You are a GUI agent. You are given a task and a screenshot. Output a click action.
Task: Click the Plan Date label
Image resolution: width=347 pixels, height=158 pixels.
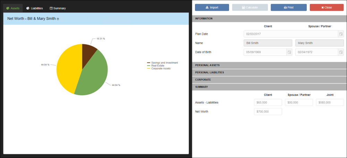coord(201,34)
